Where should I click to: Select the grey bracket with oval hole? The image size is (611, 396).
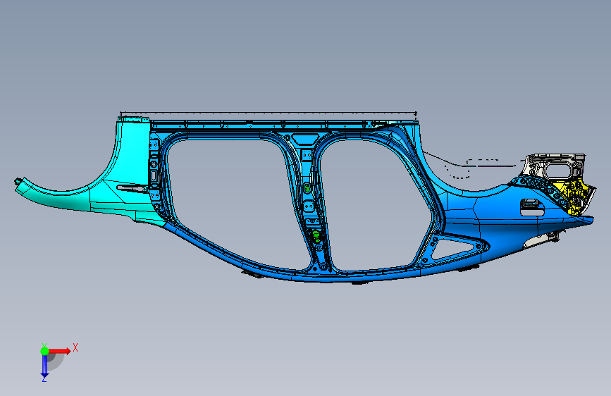pyautogui.click(x=555, y=167)
